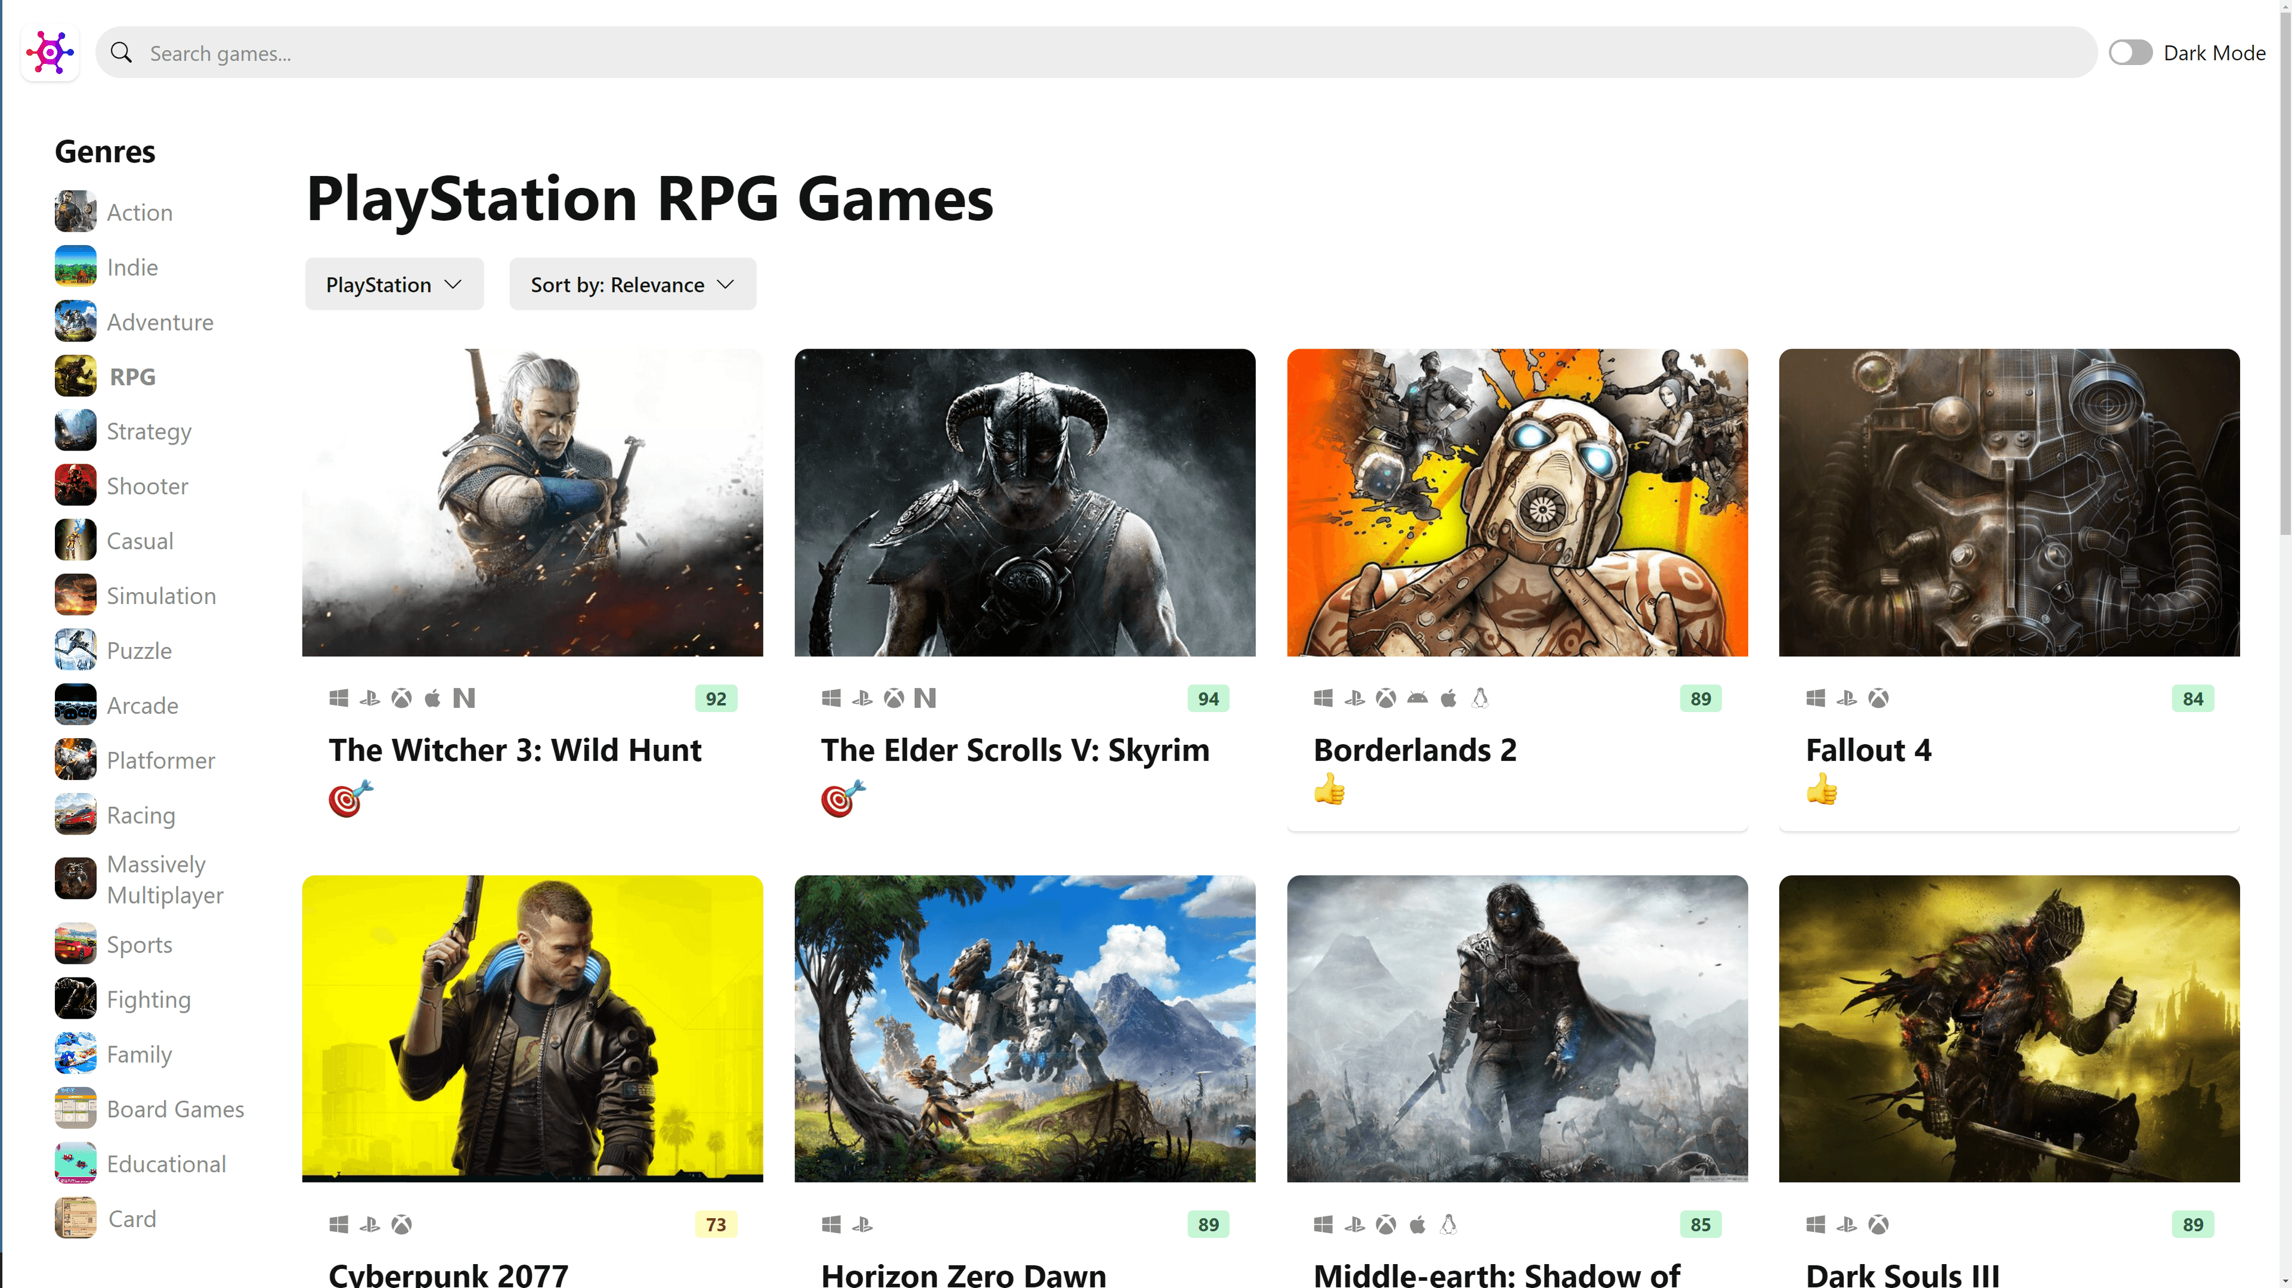Click the Borderlands 2 title
The width and height of the screenshot is (2292, 1288).
pos(1415,750)
